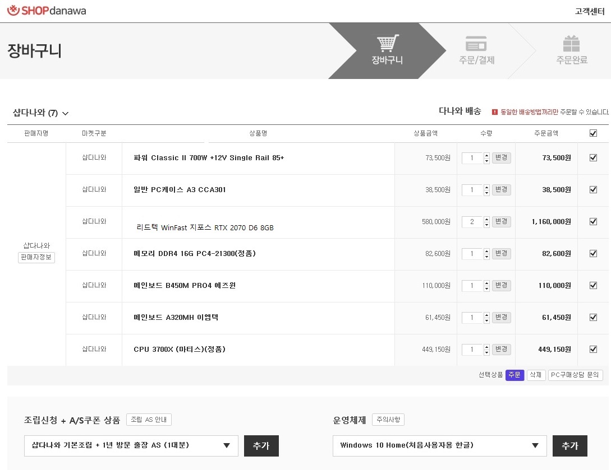Click quantity field of 파워 Classic II row

(x=472, y=158)
